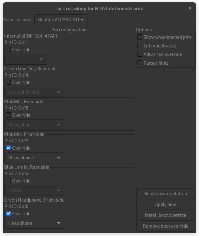Close the Jack retasking window

pos(190,8)
